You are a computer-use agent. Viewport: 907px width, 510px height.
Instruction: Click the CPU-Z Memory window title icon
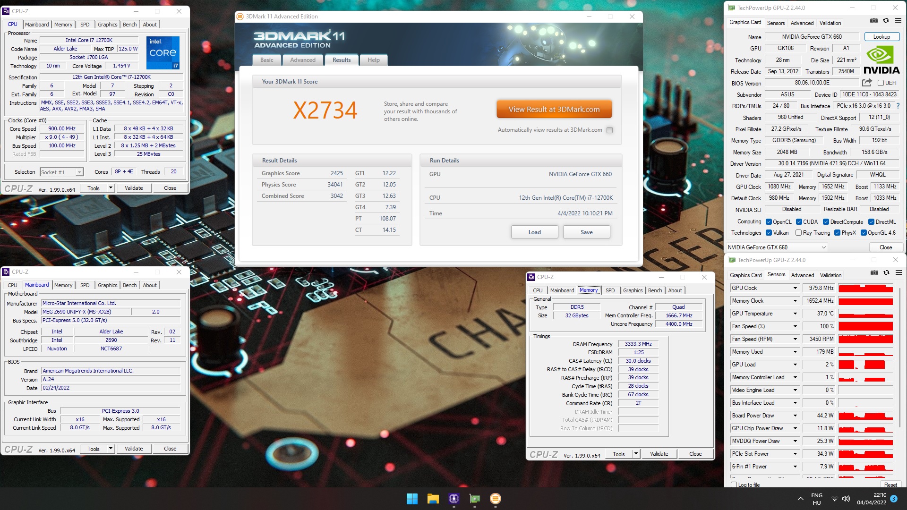[531, 277]
